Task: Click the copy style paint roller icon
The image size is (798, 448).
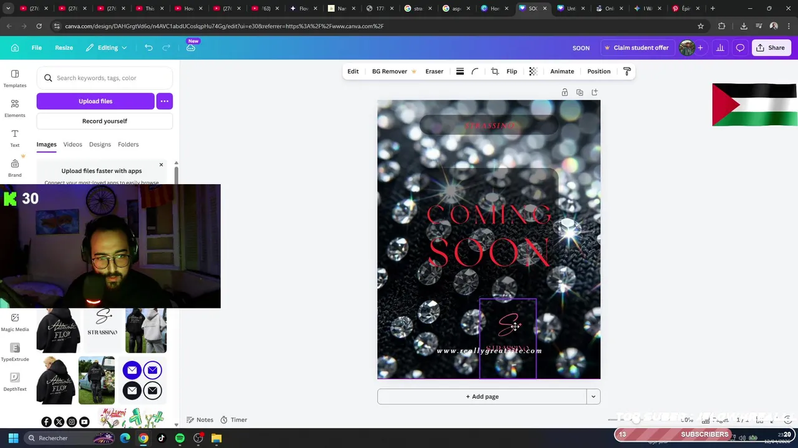Action: (x=627, y=72)
